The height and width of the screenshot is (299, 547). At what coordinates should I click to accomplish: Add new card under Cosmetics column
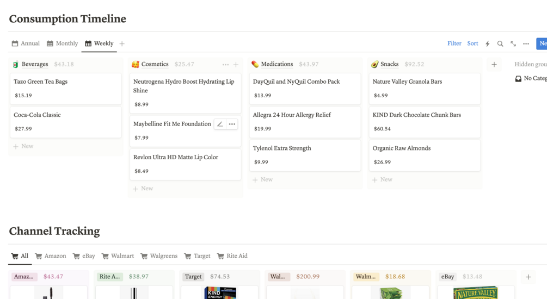(x=143, y=189)
